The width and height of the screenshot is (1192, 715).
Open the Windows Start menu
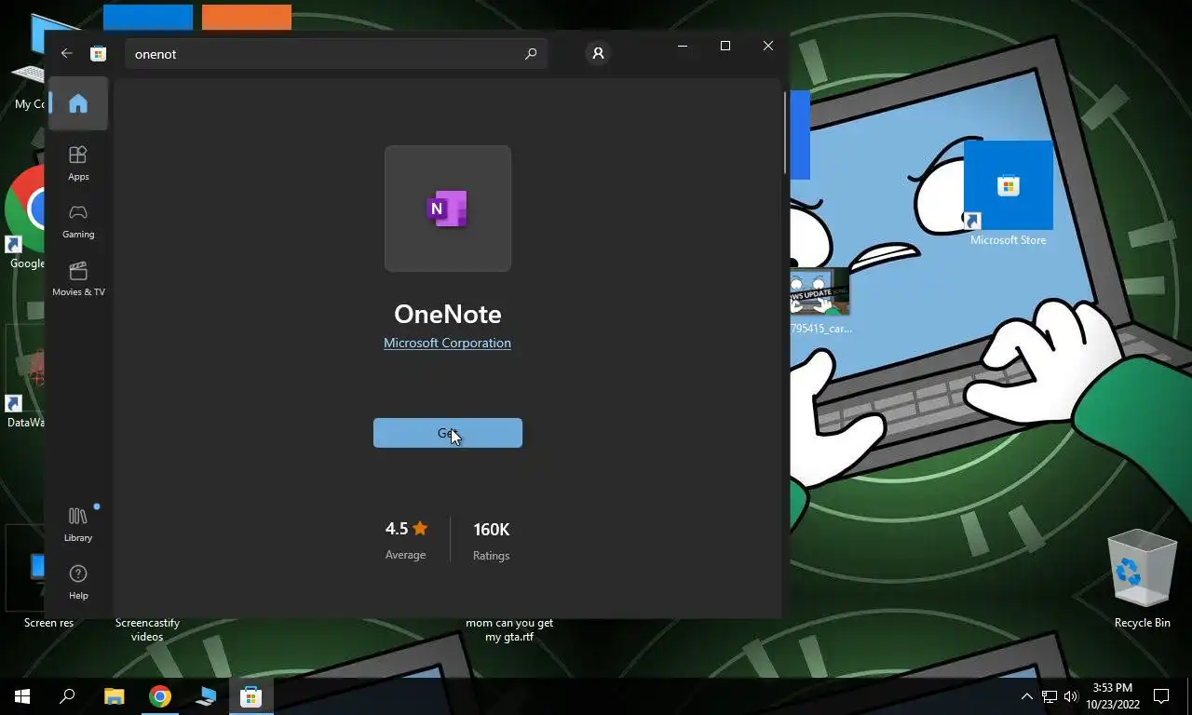(x=22, y=696)
